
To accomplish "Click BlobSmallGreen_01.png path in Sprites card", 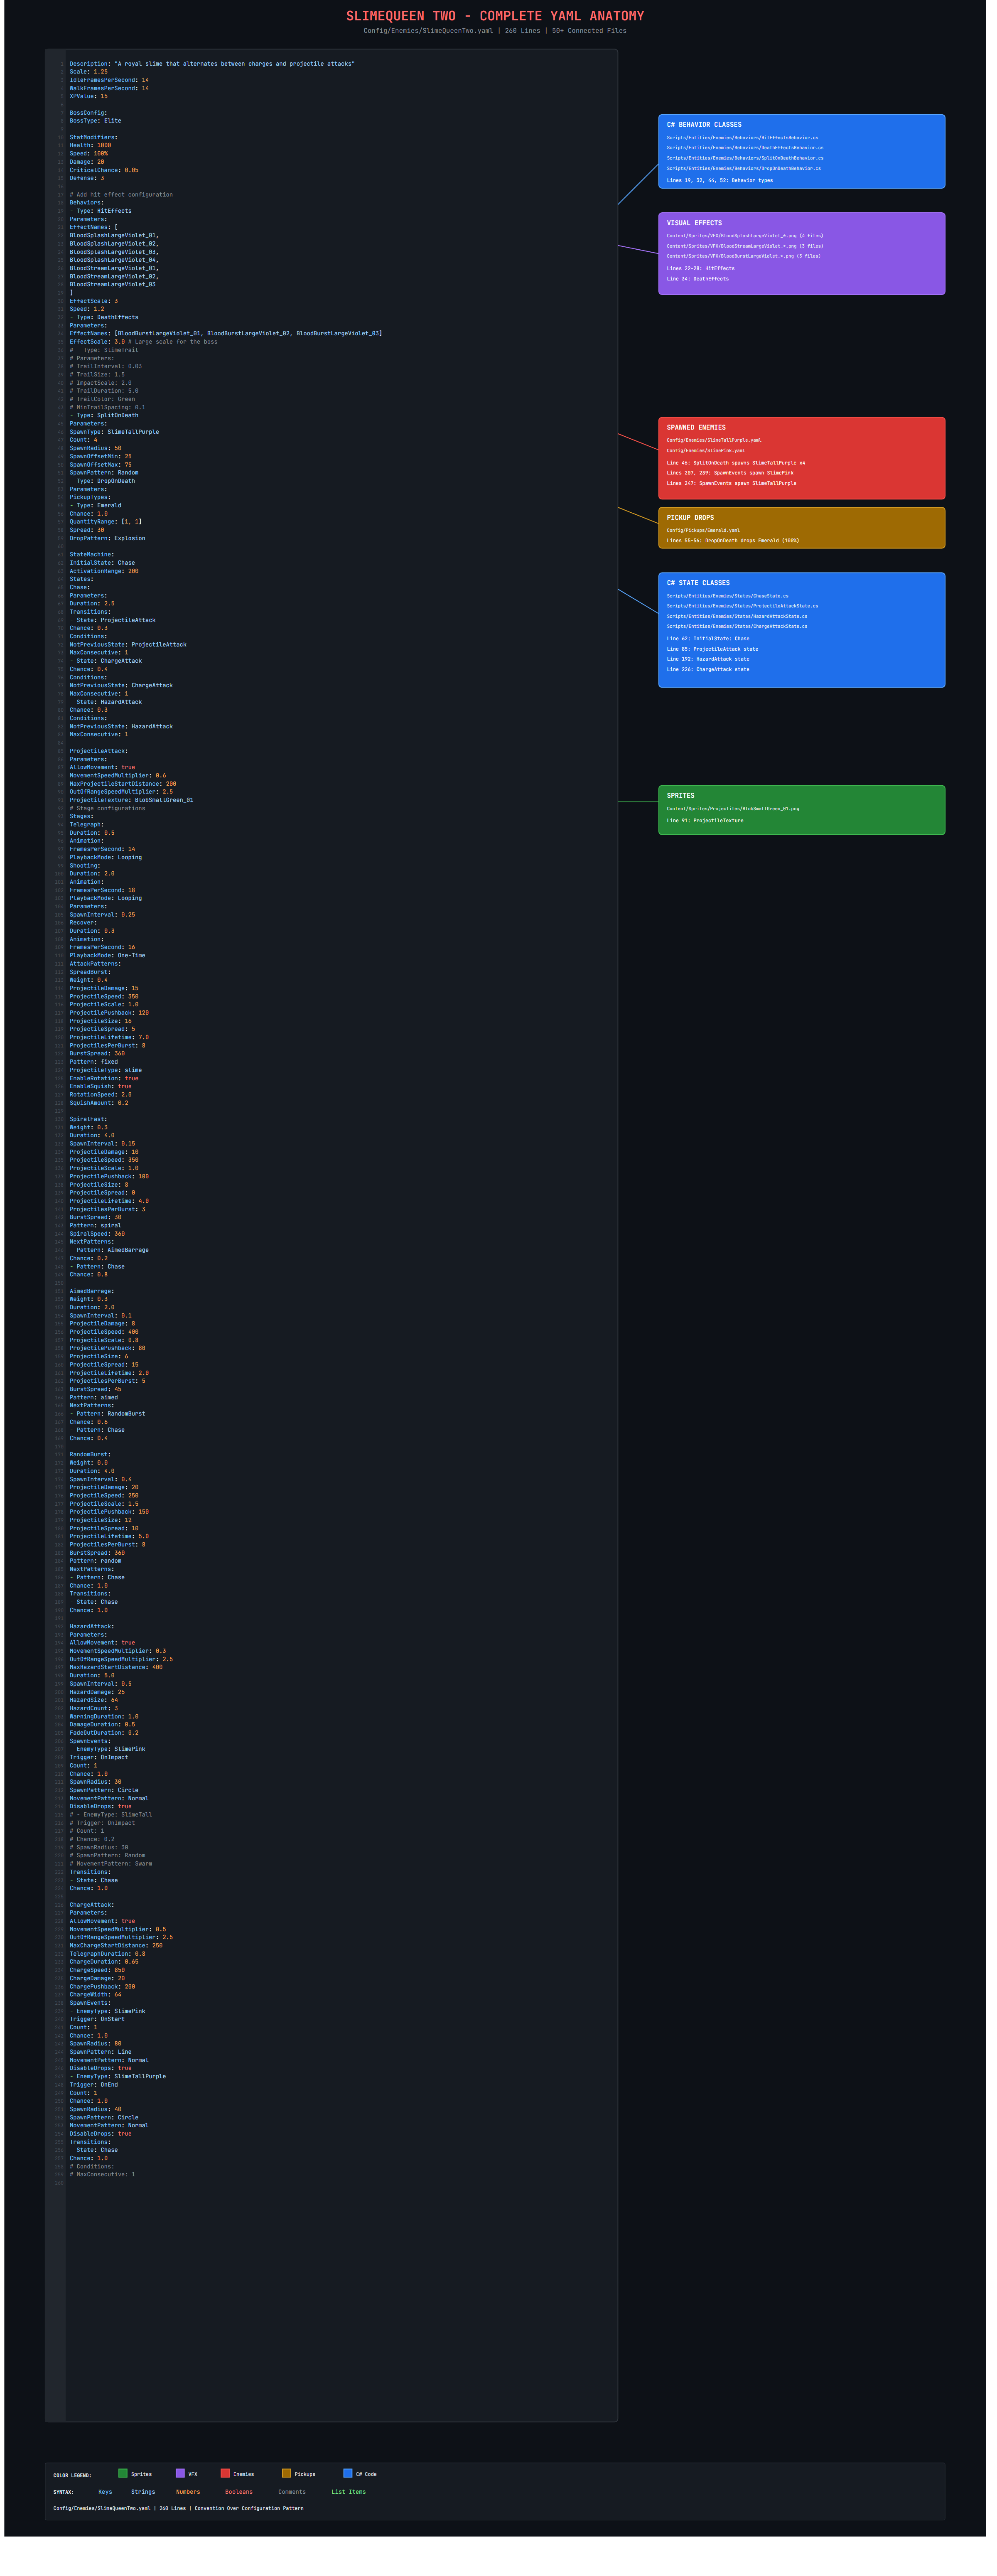I will click(x=733, y=809).
